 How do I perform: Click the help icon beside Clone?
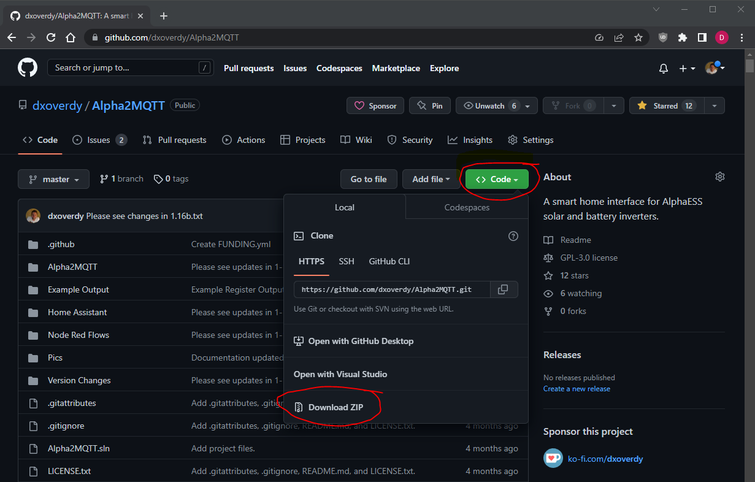(513, 235)
